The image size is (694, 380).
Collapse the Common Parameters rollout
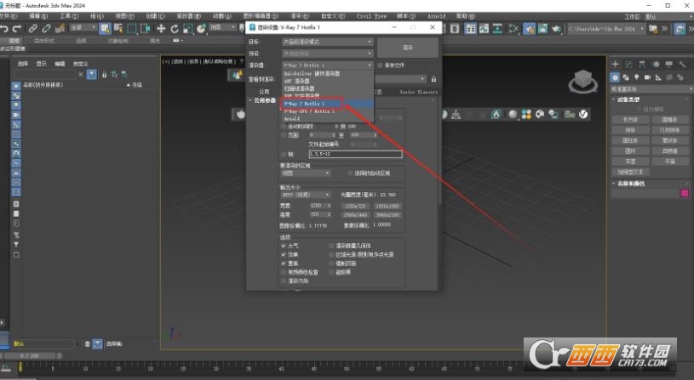click(262, 100)
